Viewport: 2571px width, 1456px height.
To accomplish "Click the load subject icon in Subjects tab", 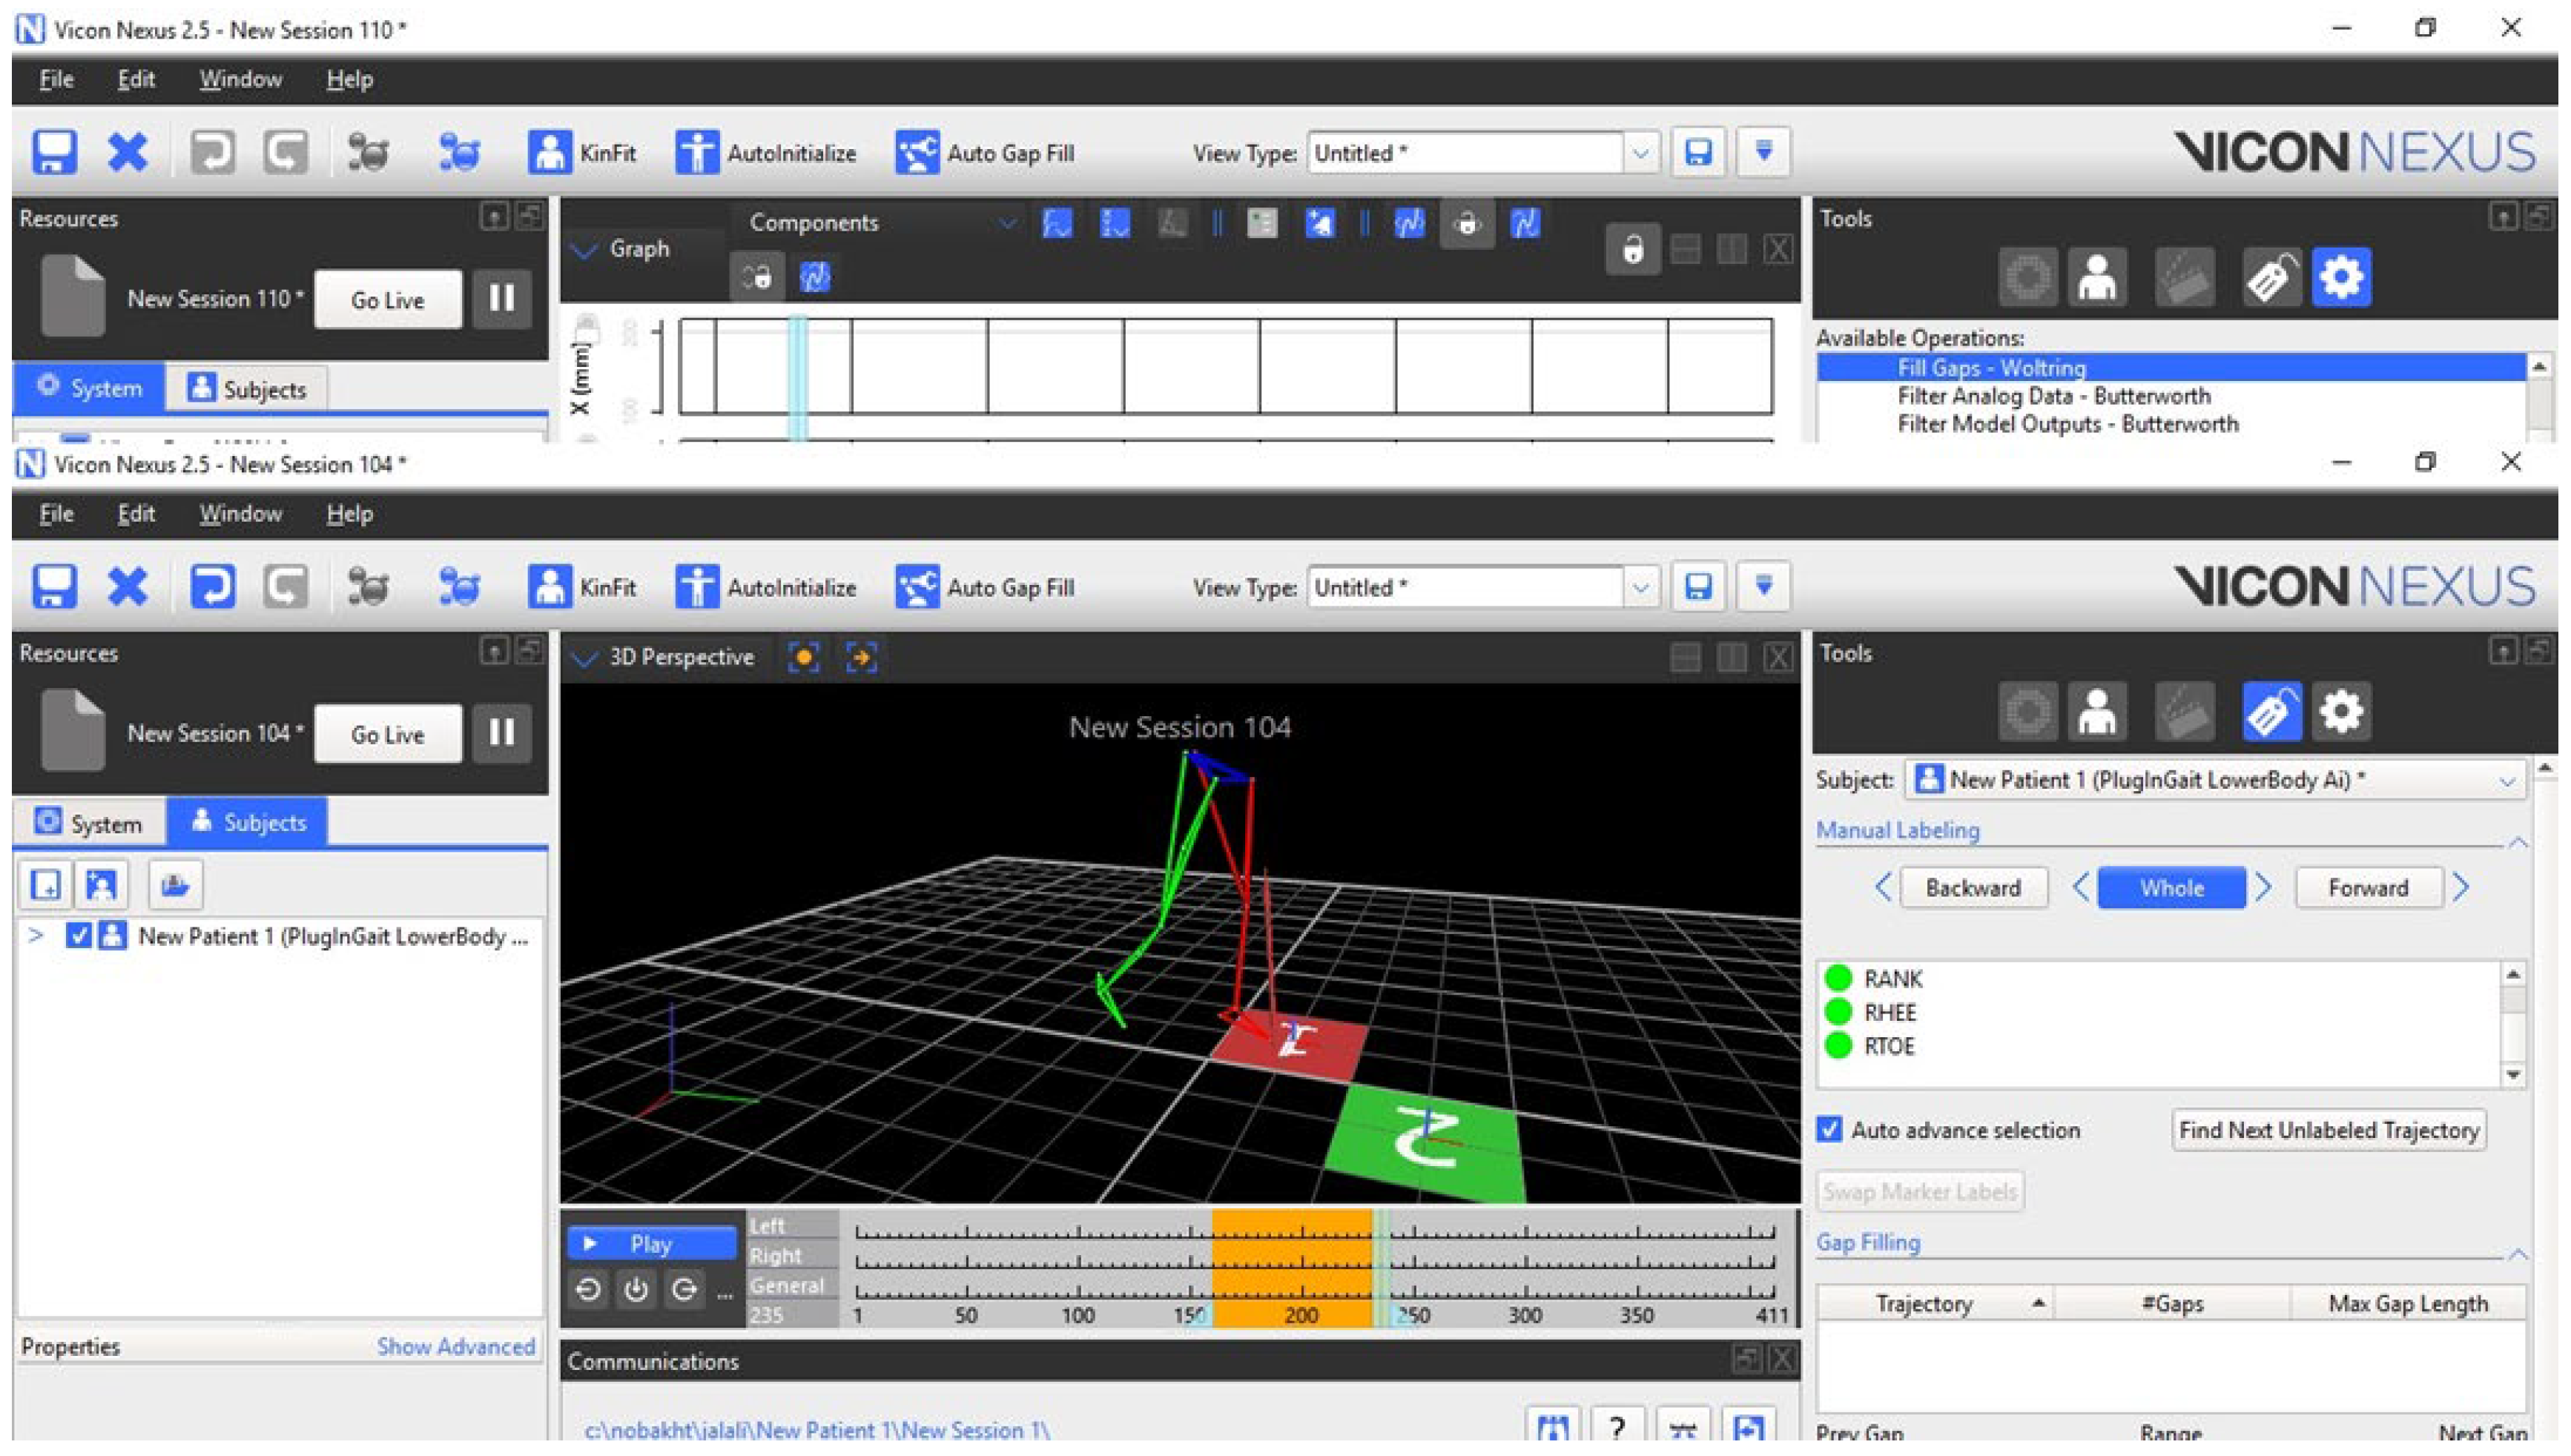I will pyautogui.click(x=175, y=885).
